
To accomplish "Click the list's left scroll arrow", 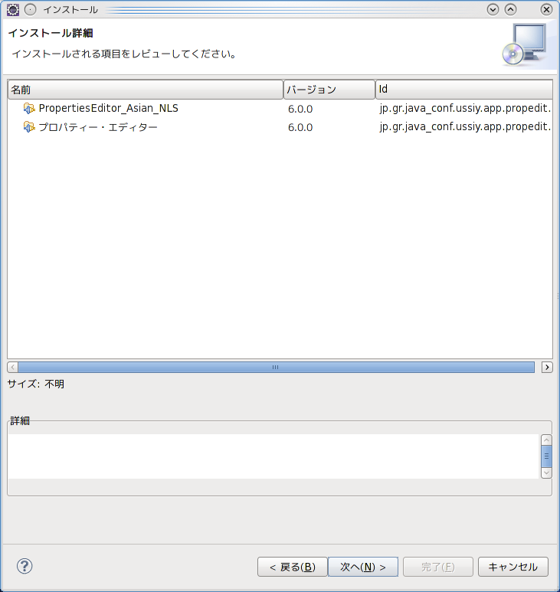I will pyautogui.click(x=12, y=367).
